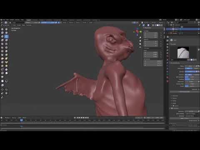Click the brush preview thumbnail
The height and width of the screenshot is (150, 200).
pos(183,52)
